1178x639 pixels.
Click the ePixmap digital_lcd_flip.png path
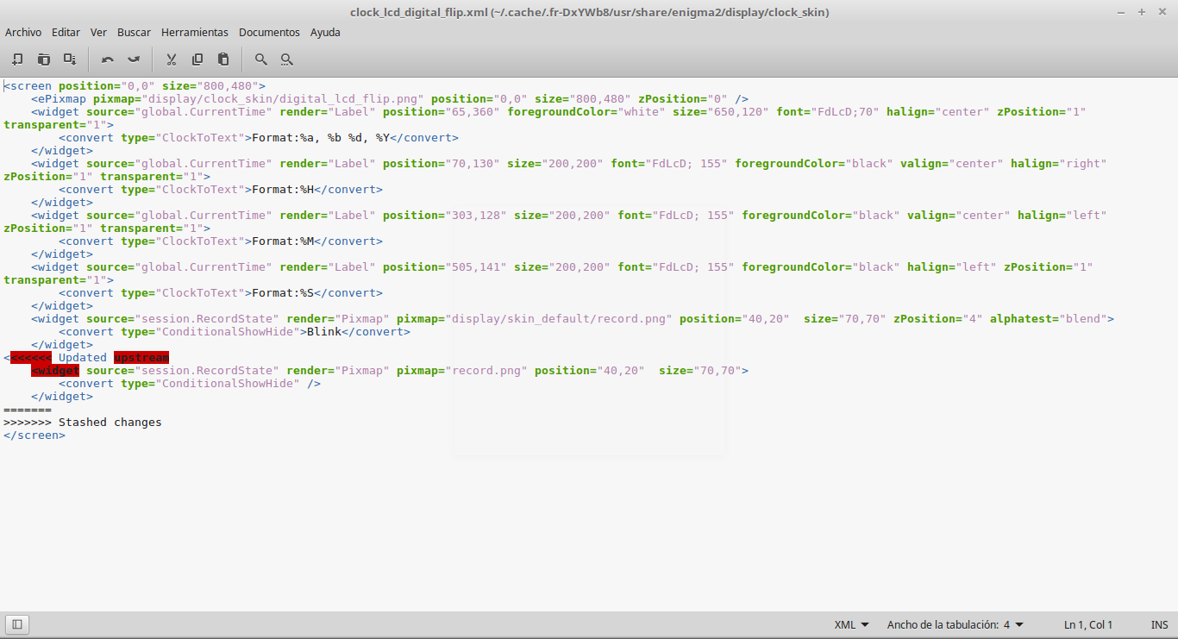[283, 98]
